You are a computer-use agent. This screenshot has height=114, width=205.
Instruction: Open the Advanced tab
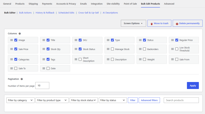click(169, 4)
